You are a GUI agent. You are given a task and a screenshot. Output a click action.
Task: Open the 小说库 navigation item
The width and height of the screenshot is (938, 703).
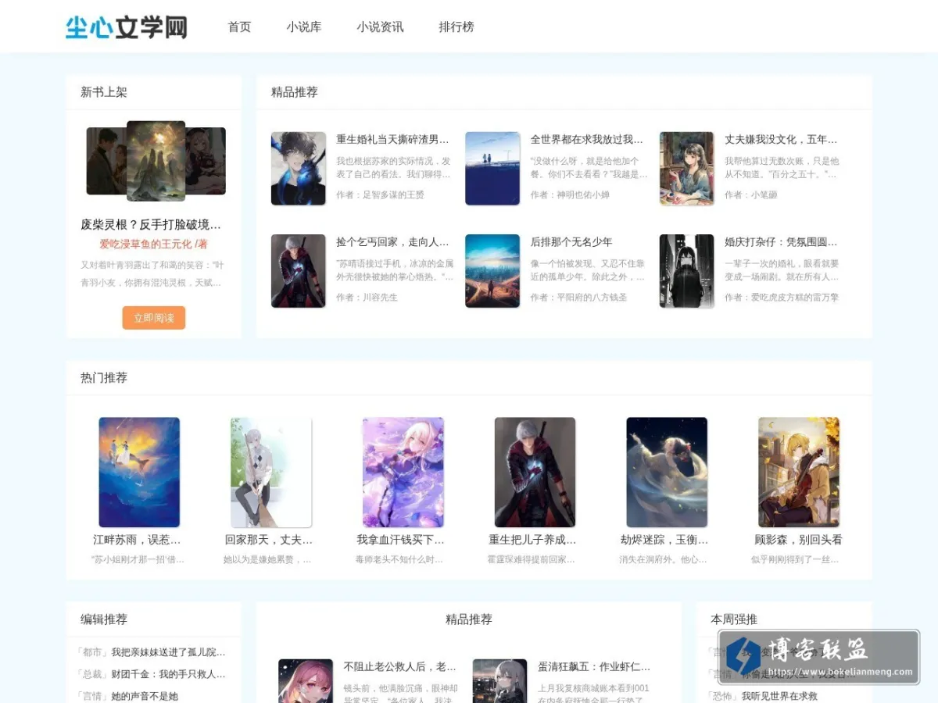pyautogui.click(x=304, y=27)
